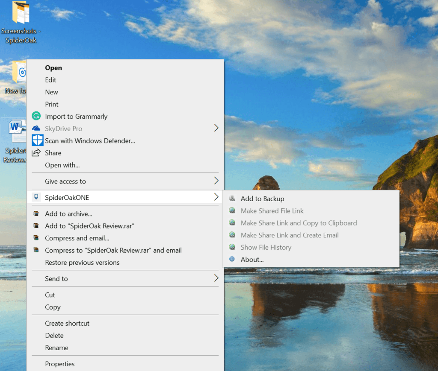Select Add to Backup in SpiderOakONE submenu
Viewport: 438px width, 371px height.
(x=311, y=199)
